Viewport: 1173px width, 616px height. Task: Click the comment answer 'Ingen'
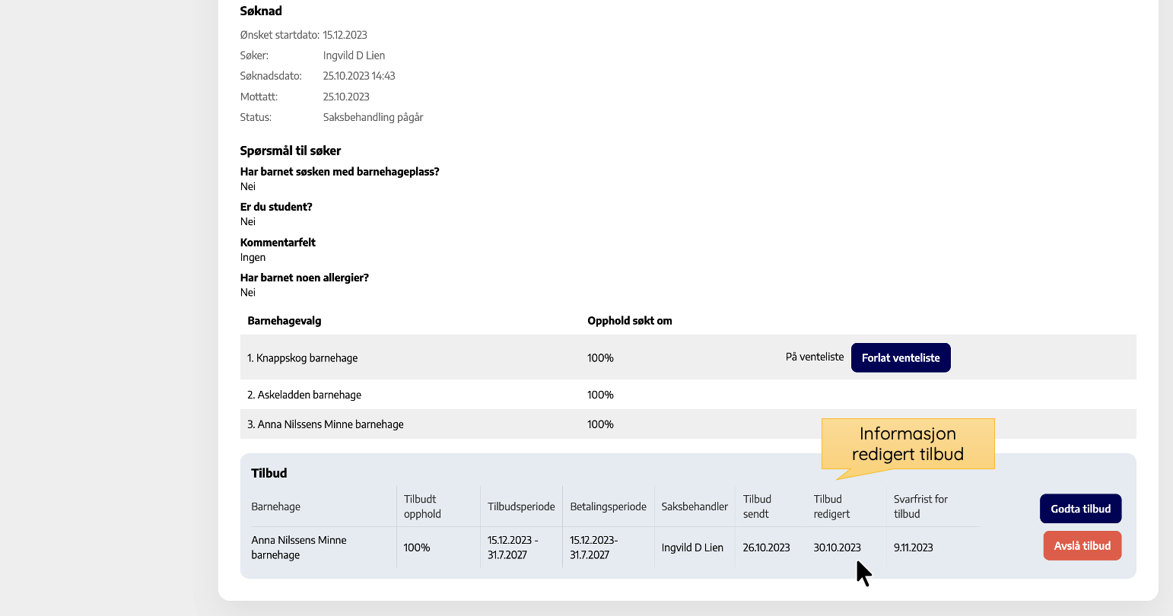coord(253,257)
